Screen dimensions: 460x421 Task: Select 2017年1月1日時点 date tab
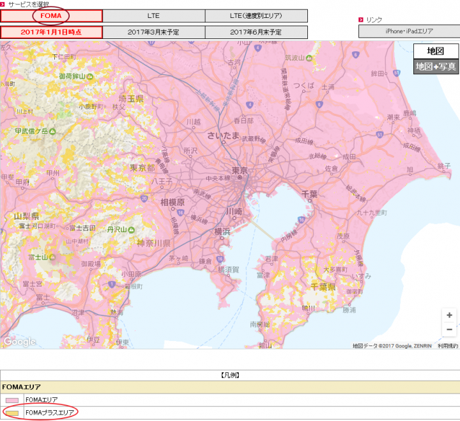click(x=51, y=32)
